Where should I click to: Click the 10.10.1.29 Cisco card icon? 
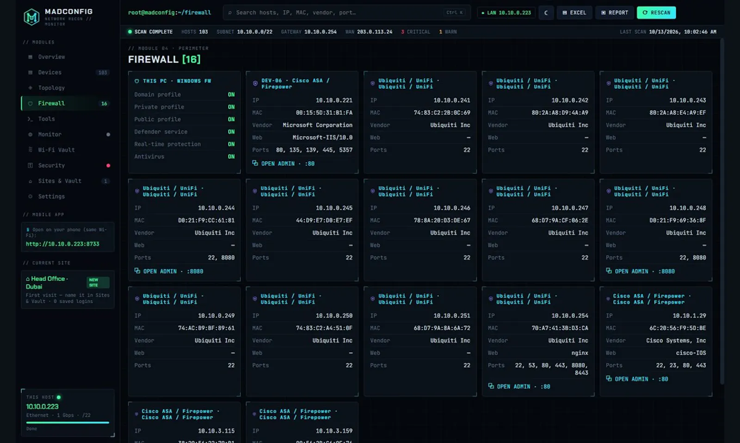[608, 299]
